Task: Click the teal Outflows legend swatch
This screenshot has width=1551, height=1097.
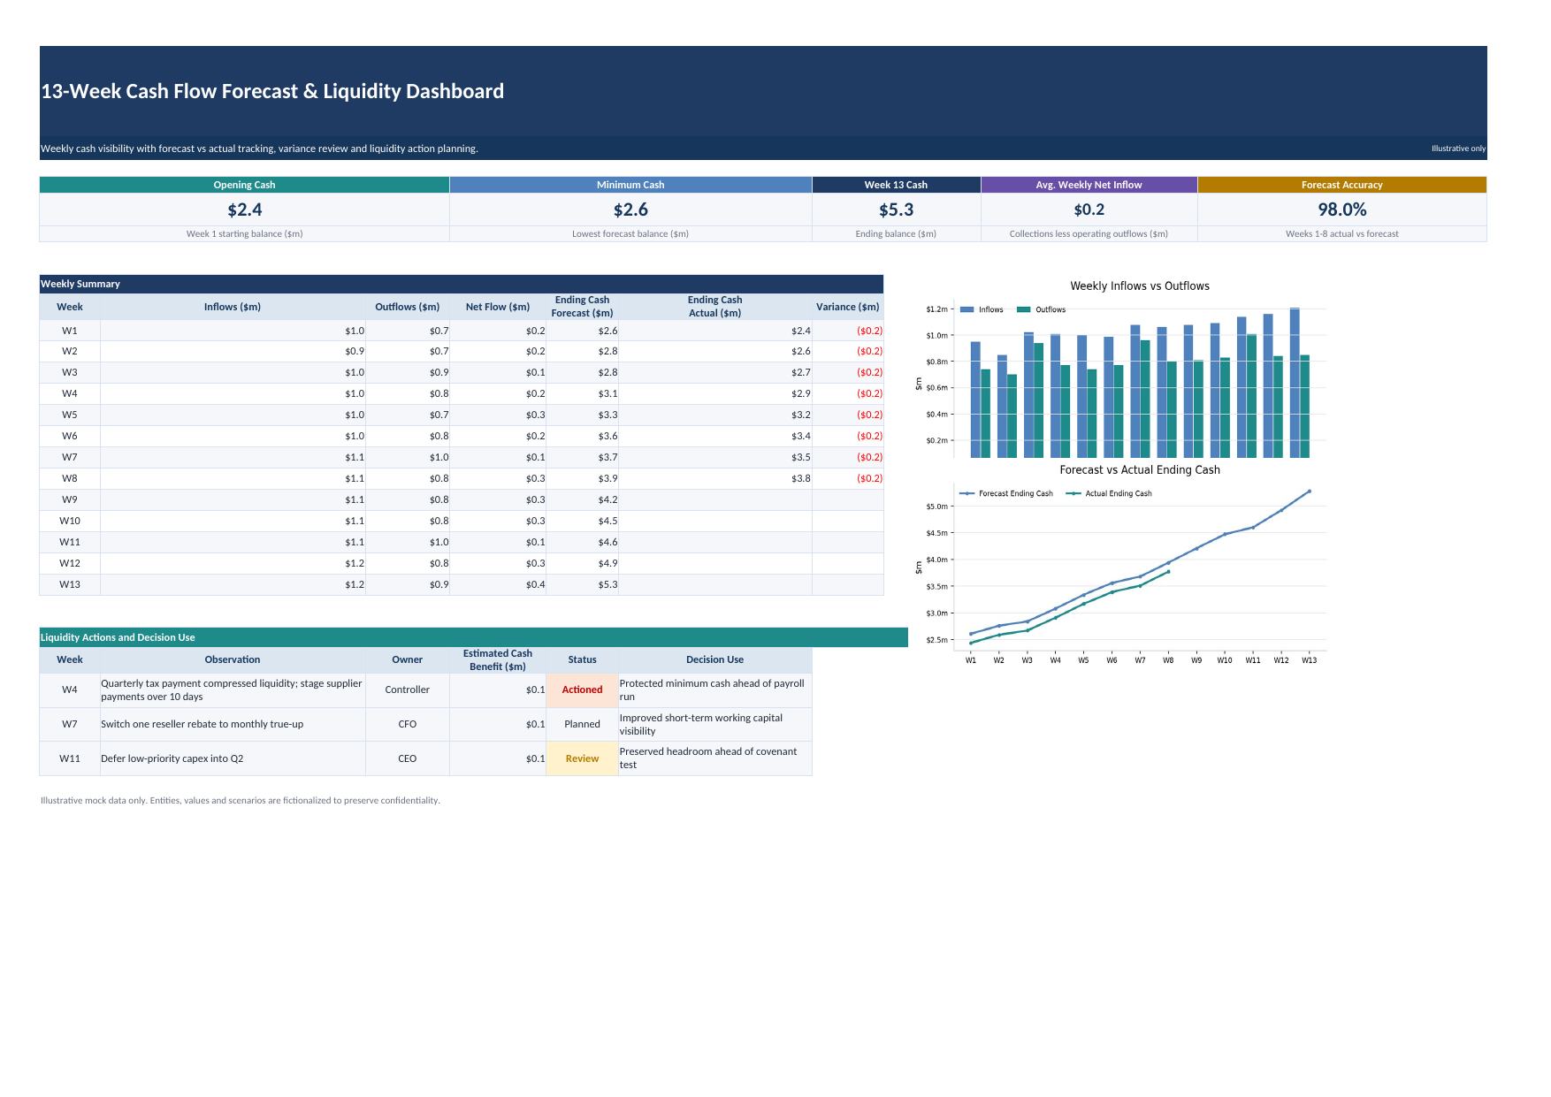Action: pyautogui.click(x=1024, y=309)
